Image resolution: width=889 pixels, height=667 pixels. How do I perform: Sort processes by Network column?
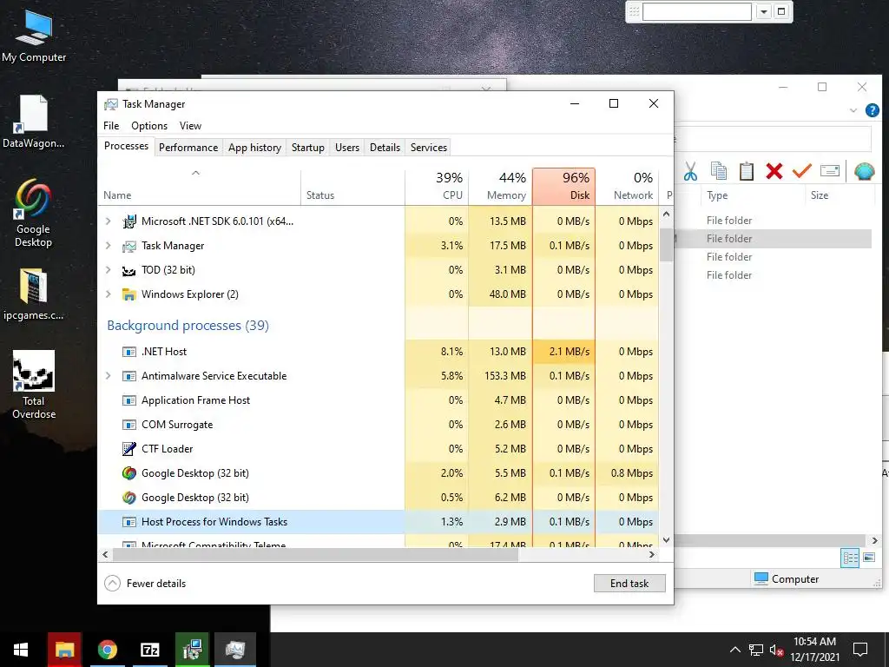click(627, 187)
